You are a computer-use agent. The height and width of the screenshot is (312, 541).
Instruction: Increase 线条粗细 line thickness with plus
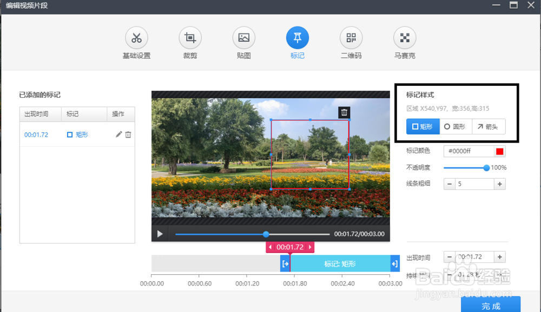click(501, 184)
